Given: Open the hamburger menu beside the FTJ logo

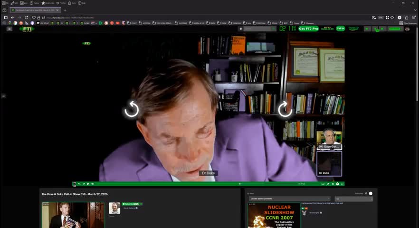Looking at the screenshot, I should (x=9, y=29).
